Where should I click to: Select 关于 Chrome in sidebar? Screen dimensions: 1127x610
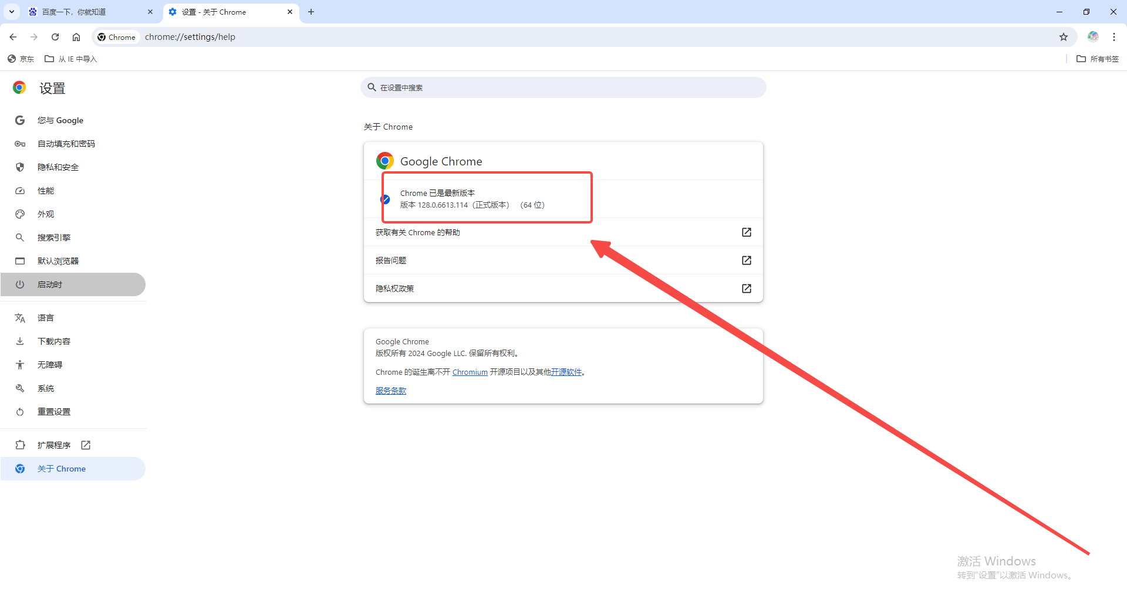coord(73,469)
